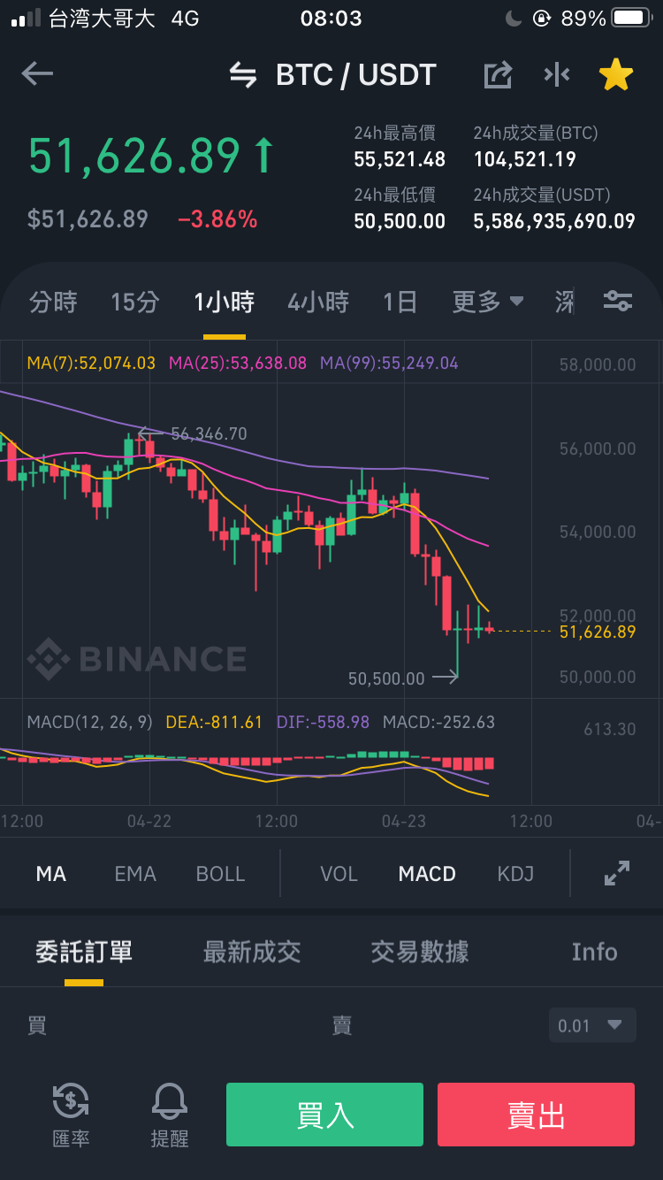The image size is (663, 1180).
Task: Tap the back arrow icon
Action: click(x=37, y=74)
